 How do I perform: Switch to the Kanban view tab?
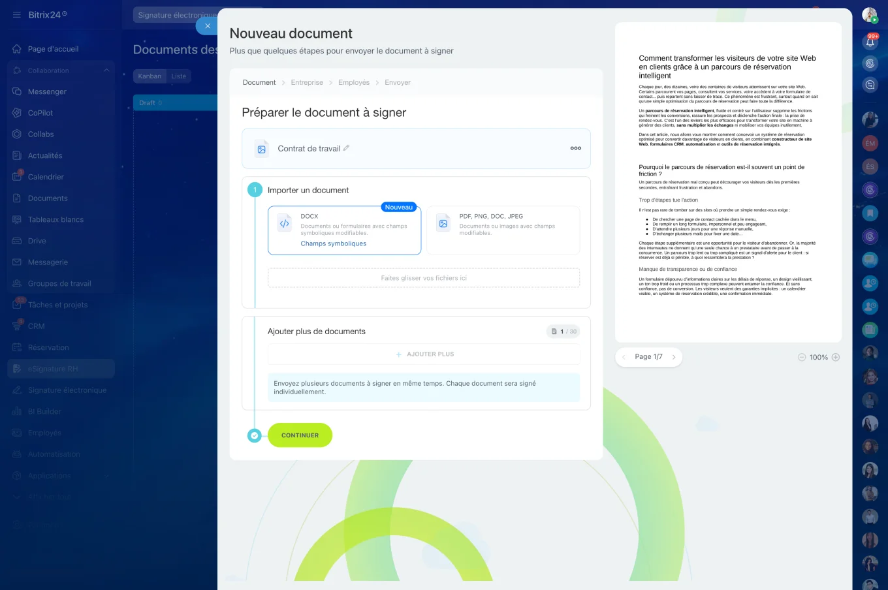point(150,76)
